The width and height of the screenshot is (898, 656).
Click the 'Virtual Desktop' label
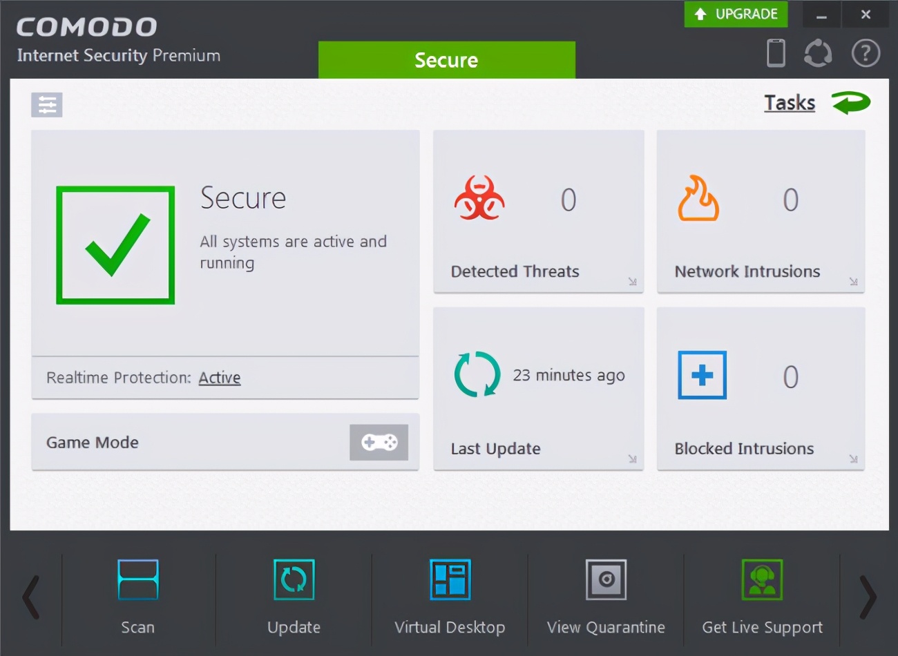pos(450,628)
